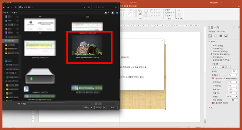Open the 대칭 유형 (Mirror type) dropdown
The height and width of the screenshot is (130, 242).
[x=234, y=100]
